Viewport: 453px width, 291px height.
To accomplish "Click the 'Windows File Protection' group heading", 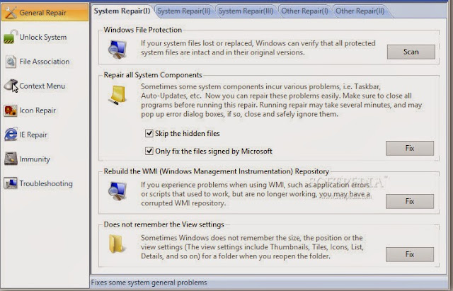I will [143, 30].
